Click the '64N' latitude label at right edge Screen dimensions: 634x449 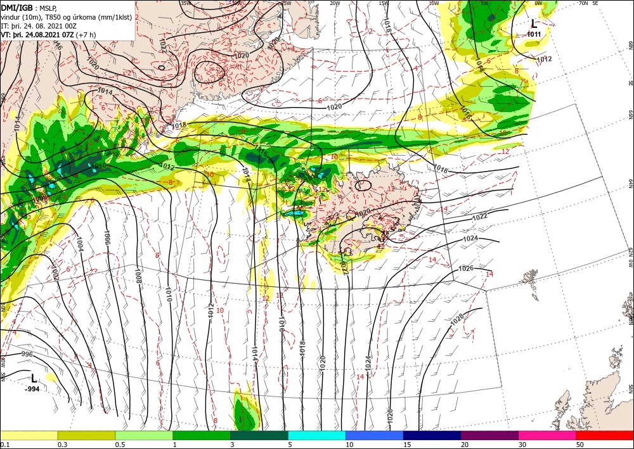(x=630, y=184)
